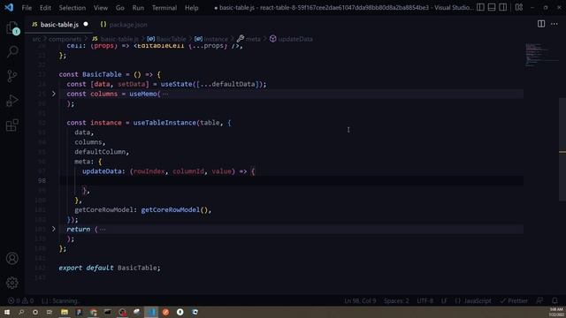
Task: Click the src breadcrumb segment
Action: (36, 39)
